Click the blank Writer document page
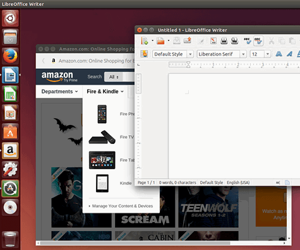This screenshot has width=300, height=250. point(234,126)
